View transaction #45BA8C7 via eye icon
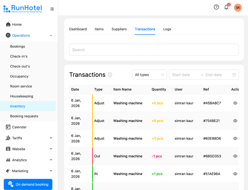The image size is (248, 190). point(235,103)
